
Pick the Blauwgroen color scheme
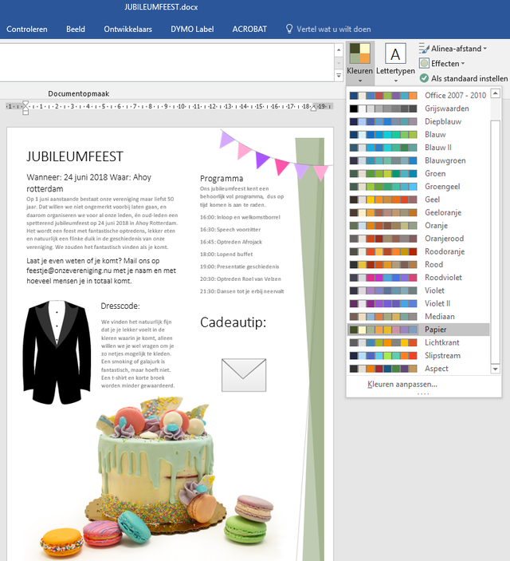click(418, 160)
